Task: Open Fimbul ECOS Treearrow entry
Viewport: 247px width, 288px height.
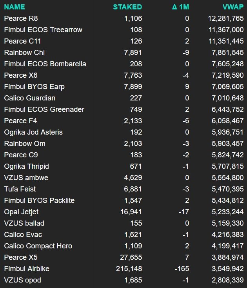Action: click(43, 30)
